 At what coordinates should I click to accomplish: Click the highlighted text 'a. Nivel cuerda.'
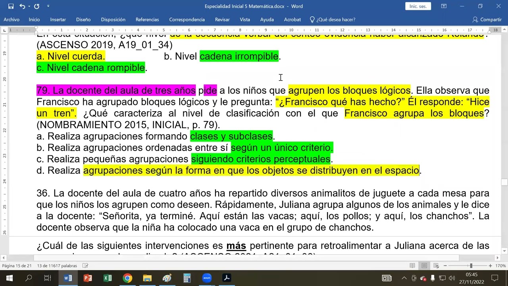click(x=71, y=56)
